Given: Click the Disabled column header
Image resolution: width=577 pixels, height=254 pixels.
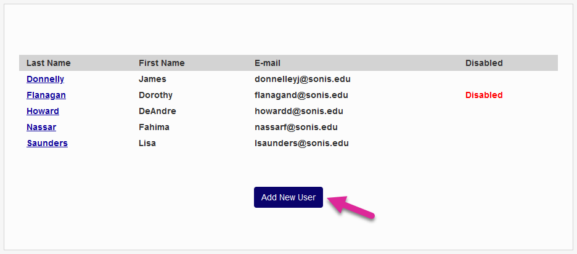Looking at the screenshot, I should [x=484, y=63].
